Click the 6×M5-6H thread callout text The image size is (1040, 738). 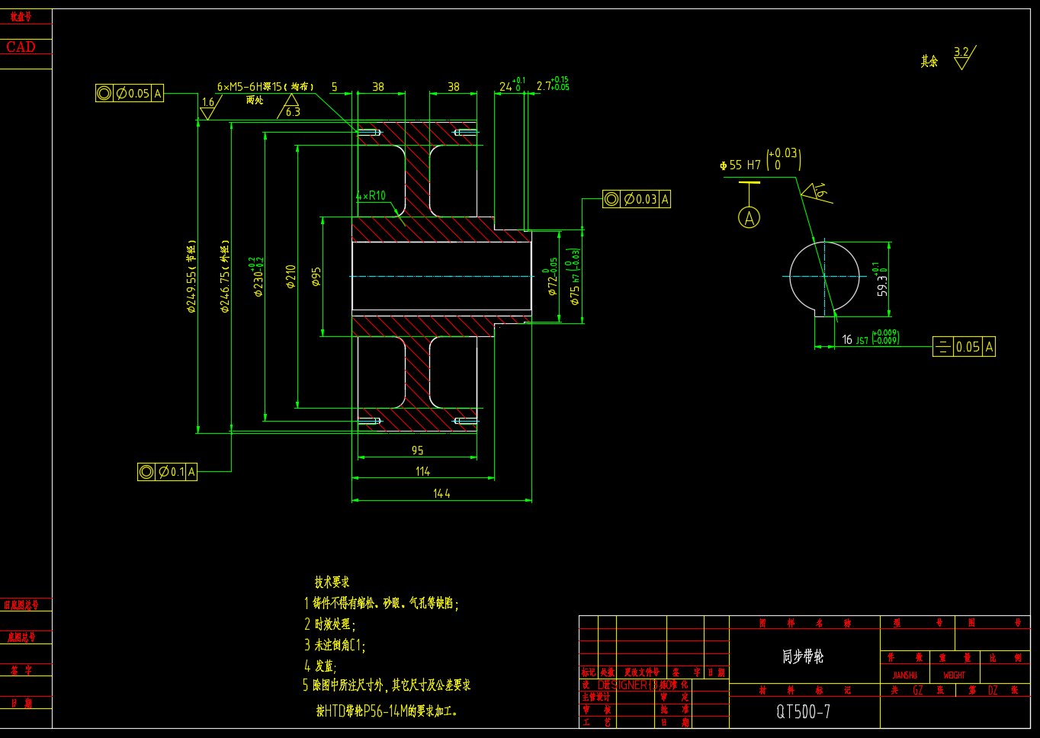pos(265,87)
